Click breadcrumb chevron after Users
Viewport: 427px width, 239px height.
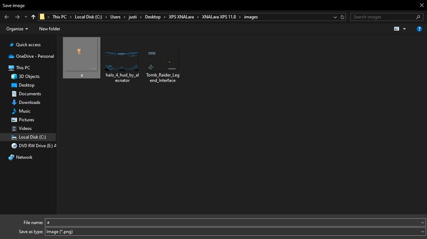pos(125,17)
